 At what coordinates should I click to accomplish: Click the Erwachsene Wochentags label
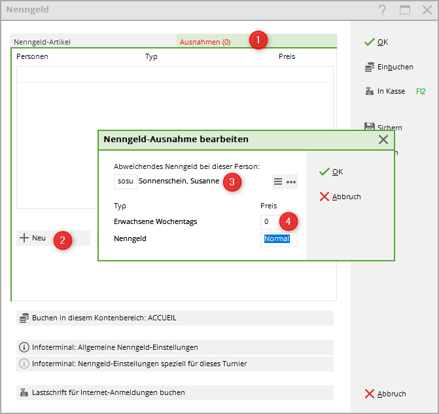[156, 222]
